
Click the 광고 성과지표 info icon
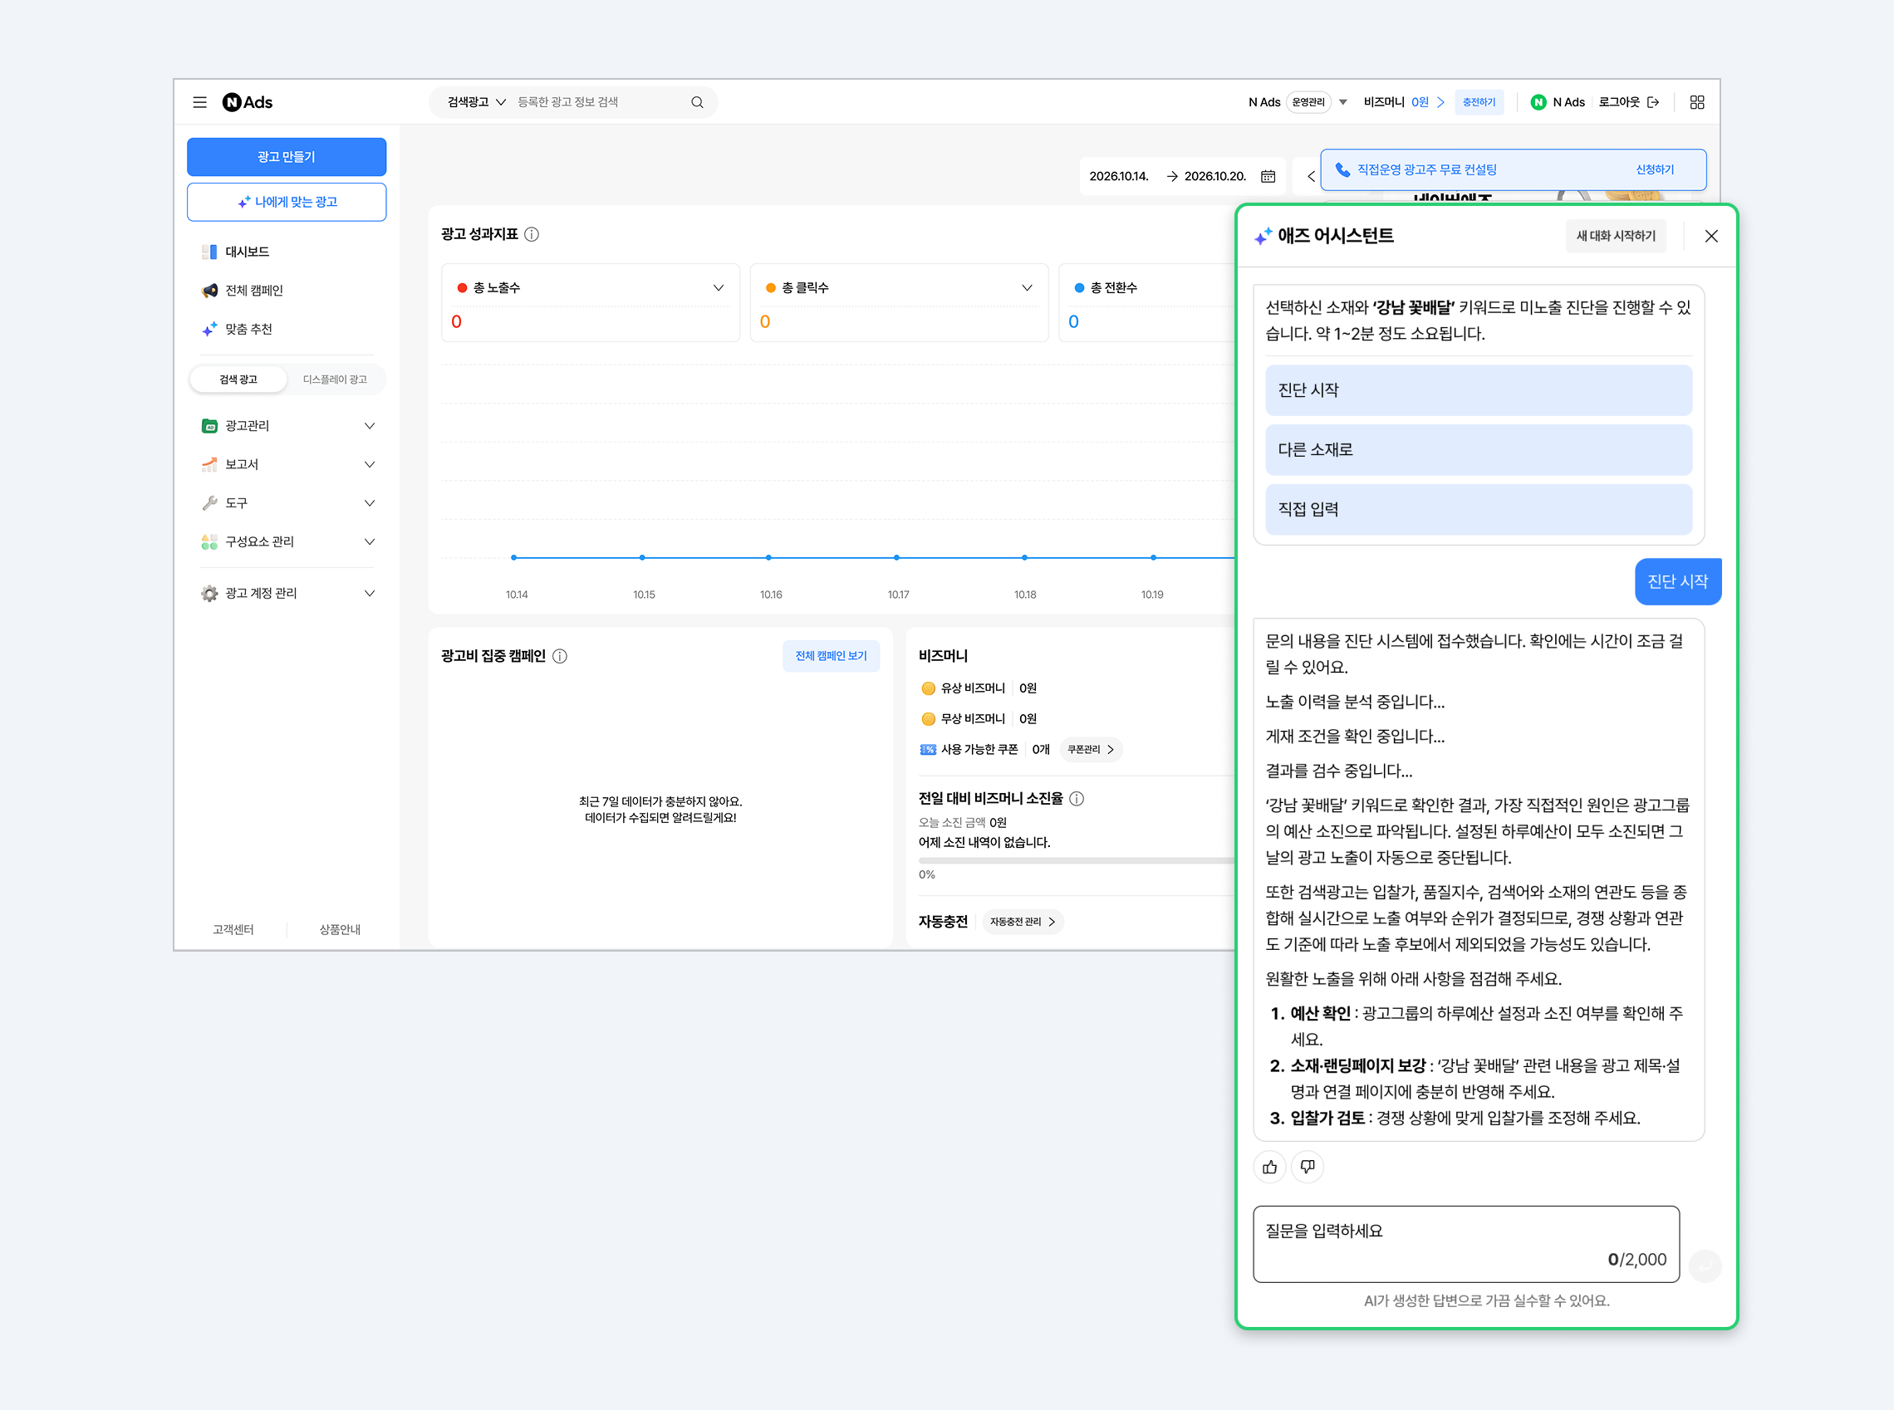(532, 234)
